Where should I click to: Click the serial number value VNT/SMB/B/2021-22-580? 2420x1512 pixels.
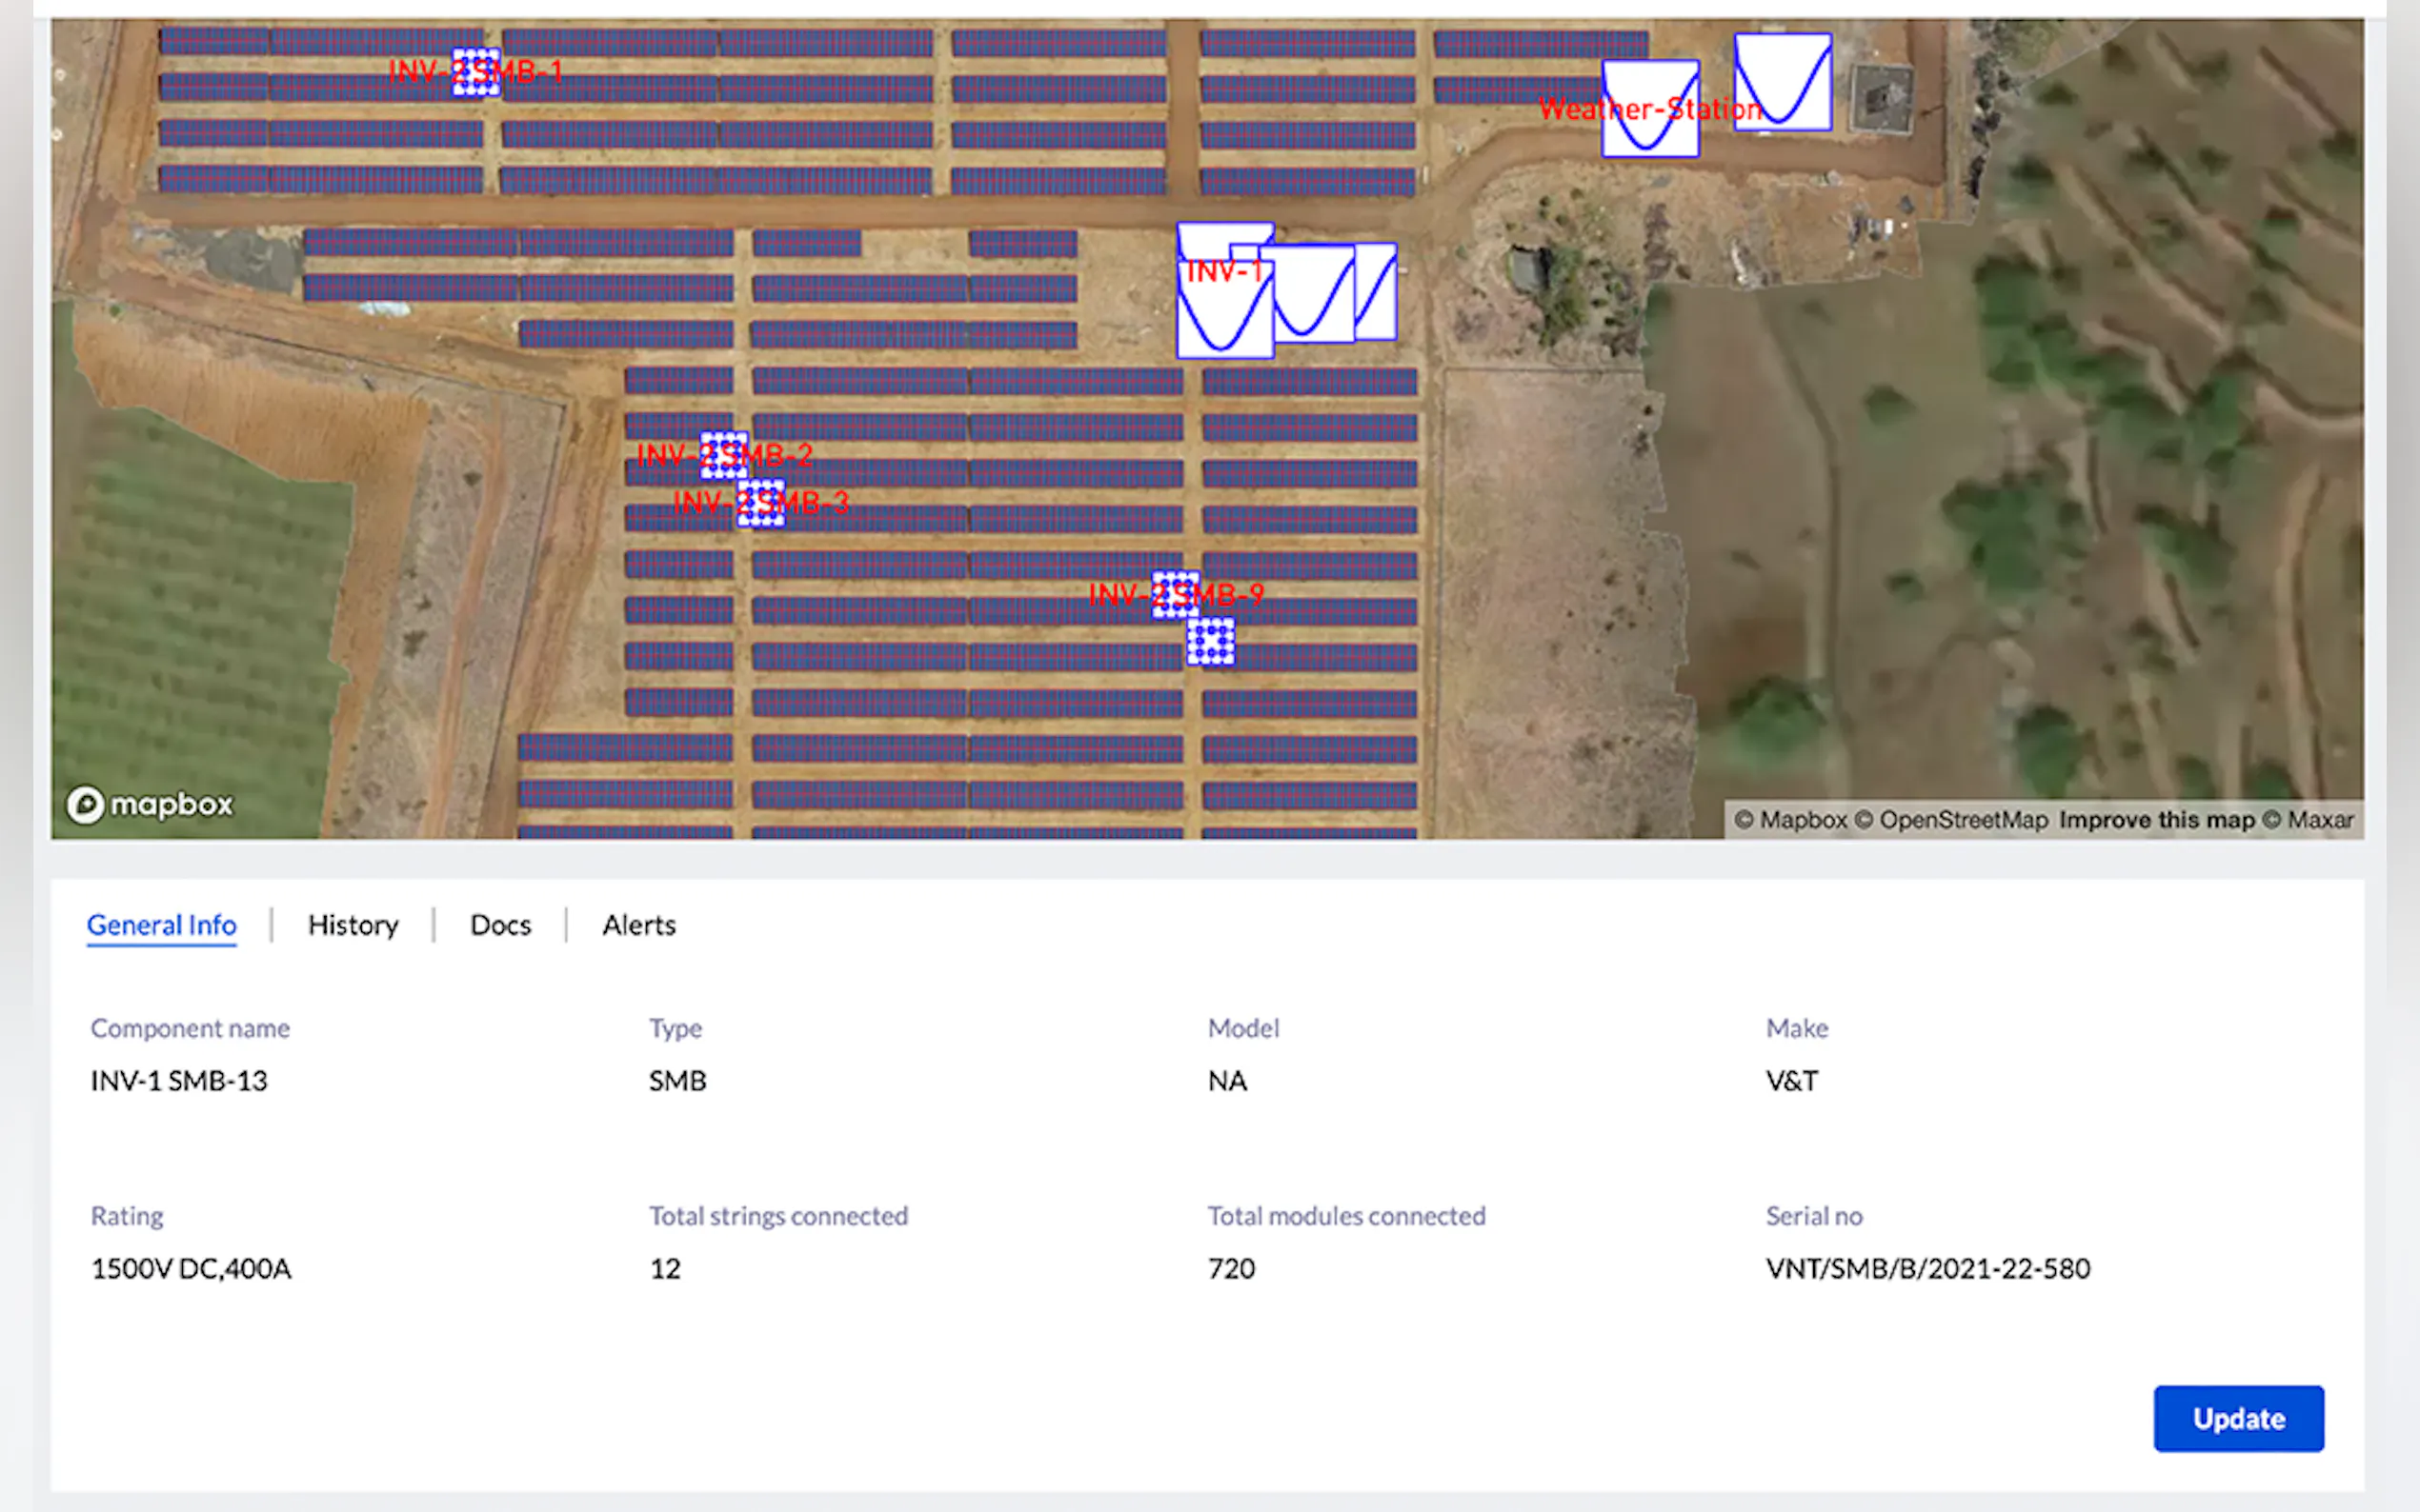[1927, 1268]
